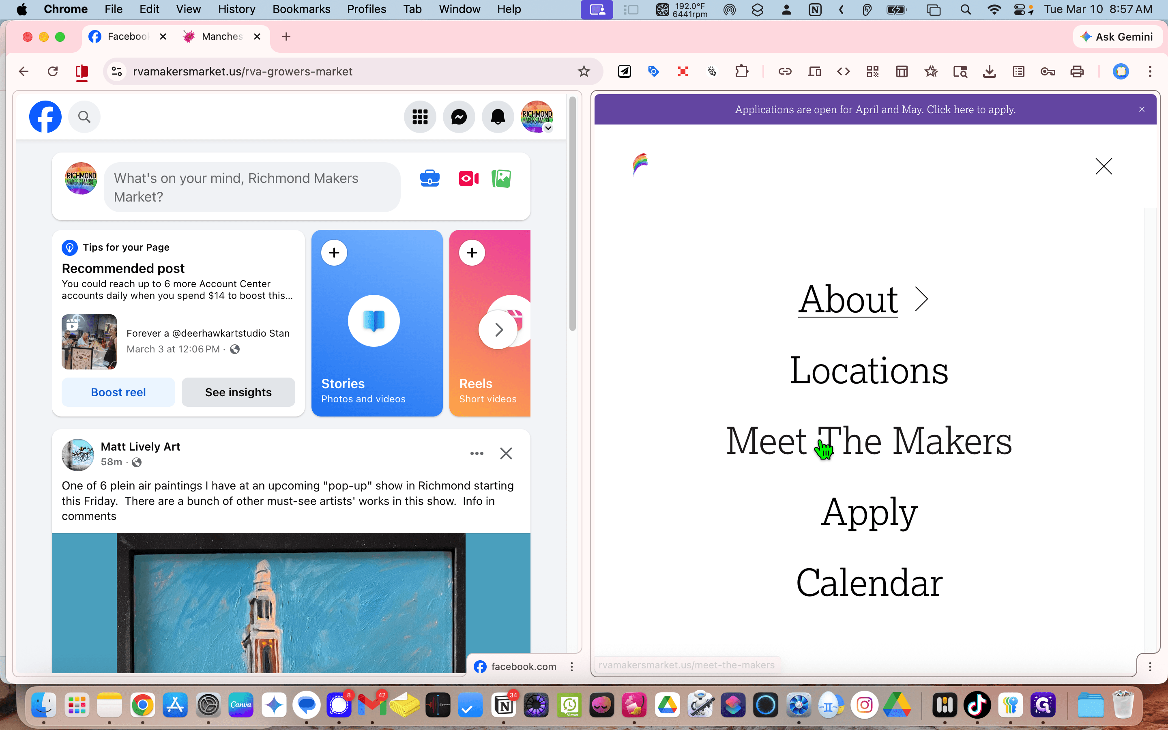Open facebook.com split pane options menu
The height and width of the screenshot is (730, 1168).
[572, 667]
